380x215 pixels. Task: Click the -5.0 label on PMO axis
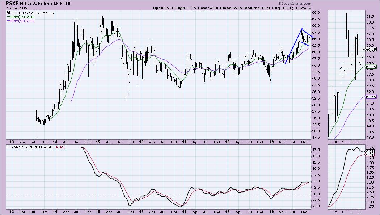[316, 207]
